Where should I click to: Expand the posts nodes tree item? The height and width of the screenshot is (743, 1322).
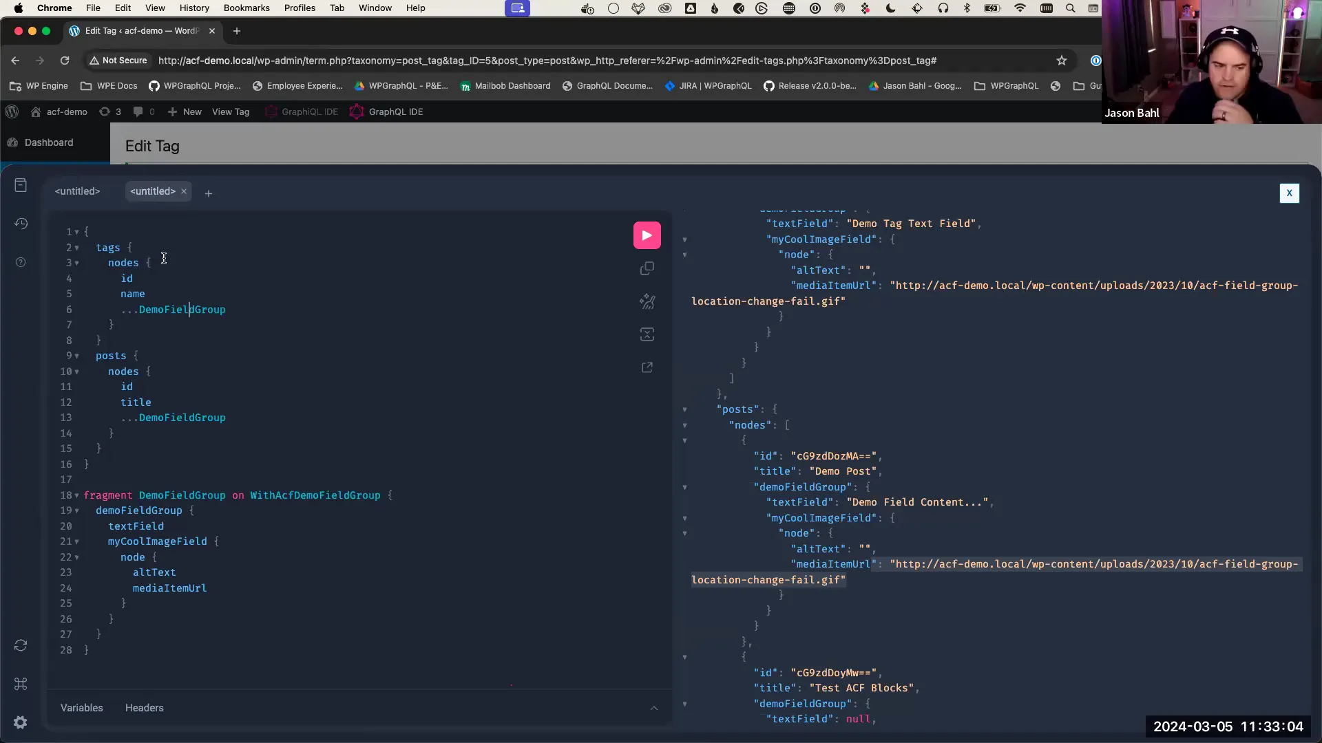pyautogui.click(x=684, y=424)
